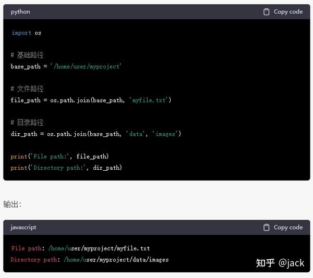Click the print 'Directory path:' statement

point(66,168)
